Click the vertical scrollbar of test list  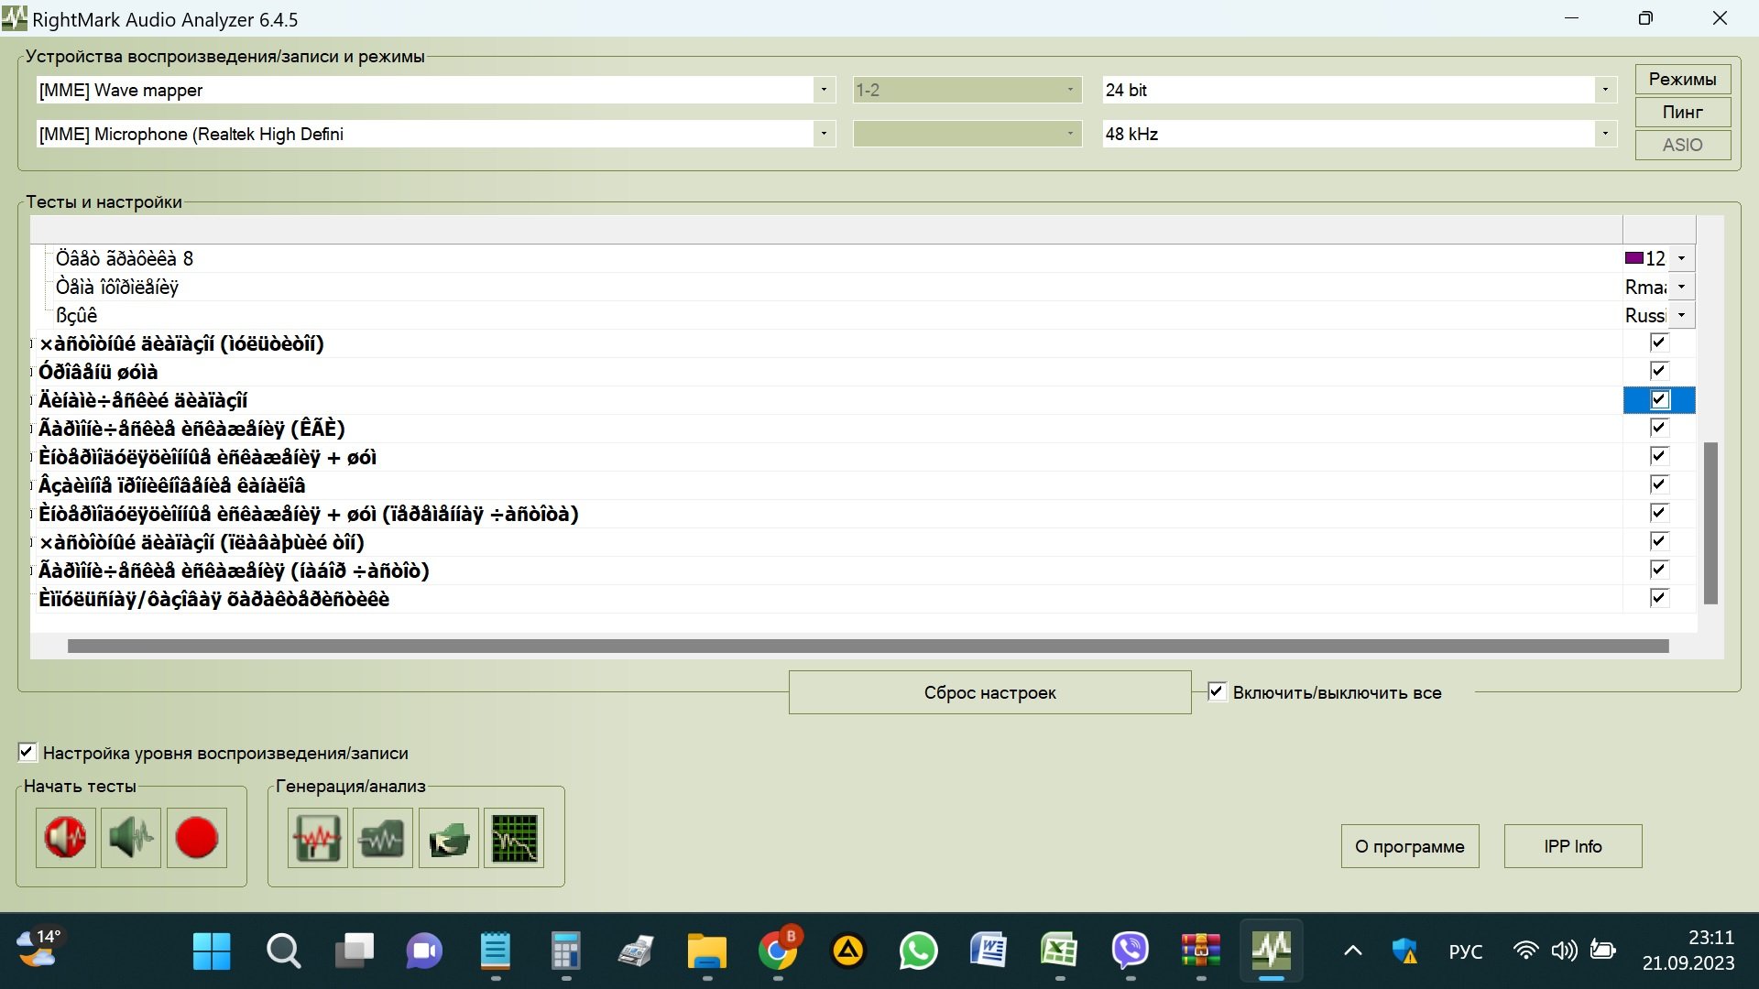click(1710, 522)
